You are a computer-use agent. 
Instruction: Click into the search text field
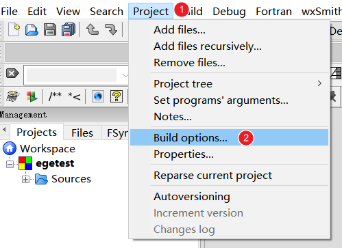[71, 75]
